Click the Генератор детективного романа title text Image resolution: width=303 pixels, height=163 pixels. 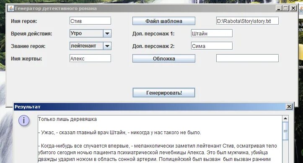click(56, 8)
